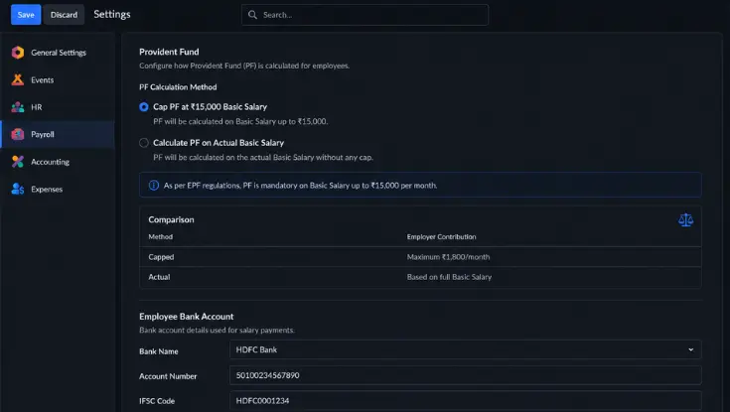Image resolution: width=730 pixels, height=412 pixels.
Task: Click the Employee Bank Account heading
Action: [x=187, y=317]
